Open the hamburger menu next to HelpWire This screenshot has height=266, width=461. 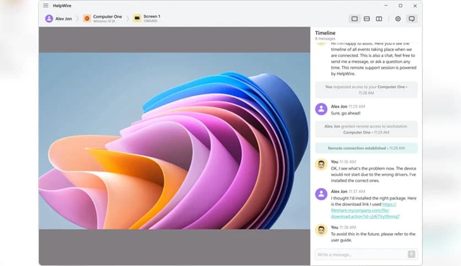pyautogui.click(x=46, y=5)
